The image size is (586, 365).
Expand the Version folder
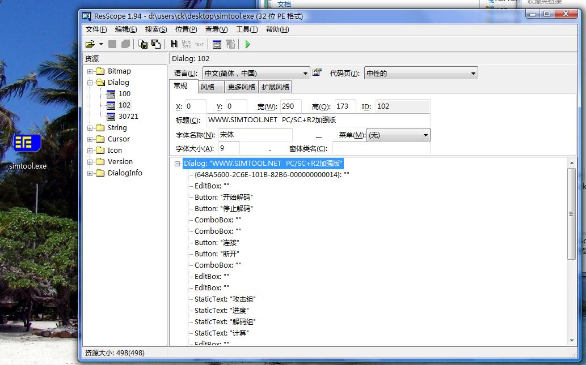[90, 162]
